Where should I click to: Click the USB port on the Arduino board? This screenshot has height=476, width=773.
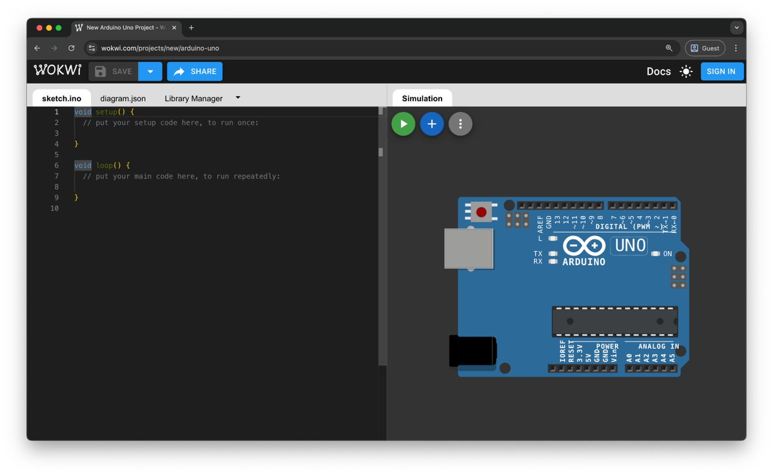tap(468, 248)
